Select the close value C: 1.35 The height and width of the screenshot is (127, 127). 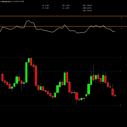[45, 8]
